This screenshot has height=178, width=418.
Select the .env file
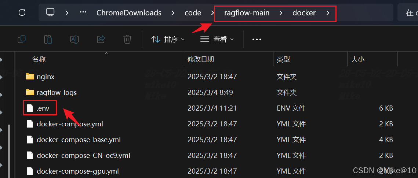pos(43,108)
